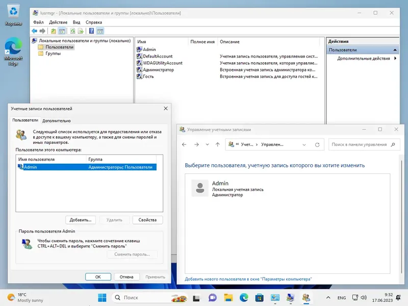Toggle the Action pane icon in lusrmgr

(x=100, y=31)
